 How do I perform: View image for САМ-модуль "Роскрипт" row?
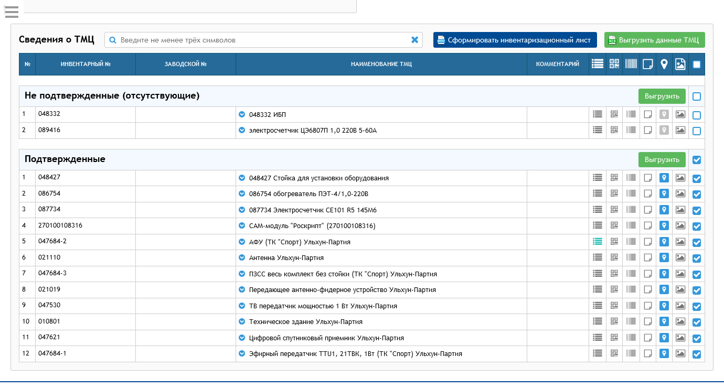(x=680, y=225)
